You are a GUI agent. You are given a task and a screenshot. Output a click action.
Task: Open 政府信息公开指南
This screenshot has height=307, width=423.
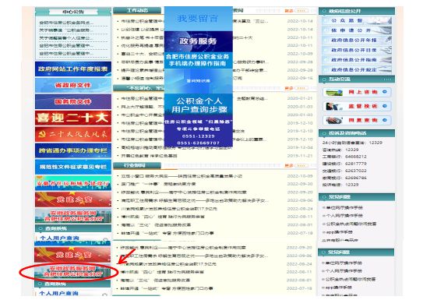[x=357, y=60]
